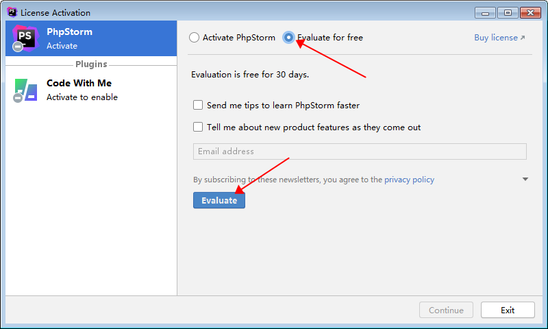Expand the newsletter details disclosure arrow

coord(525,179)
